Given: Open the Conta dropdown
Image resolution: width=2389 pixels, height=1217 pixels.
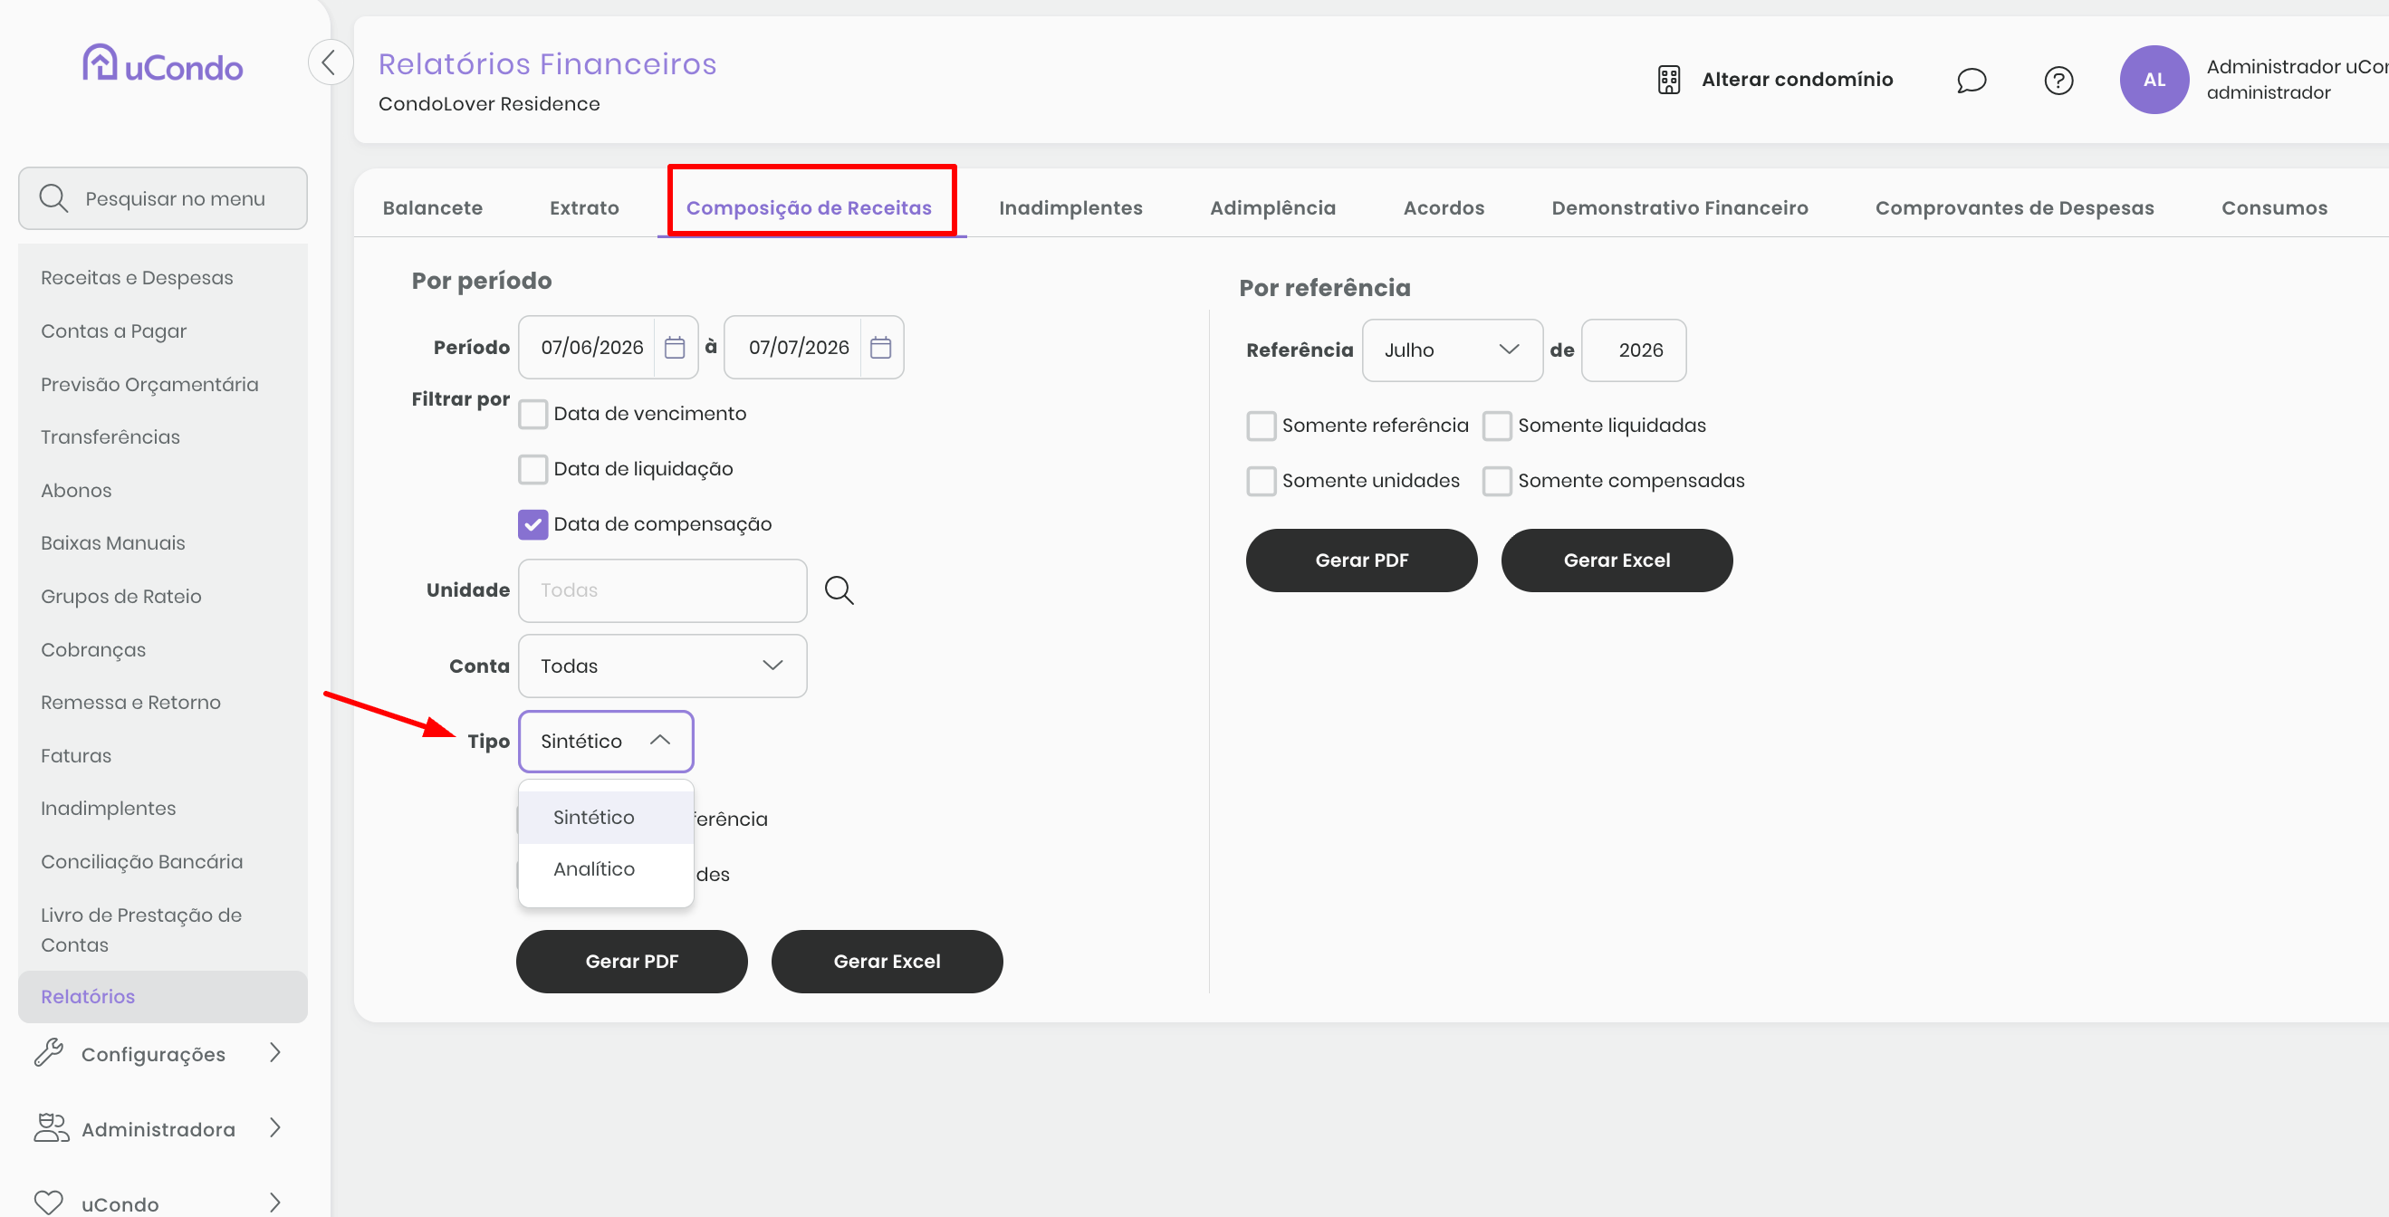Looking at the screenshot, I should coord(662,666).
